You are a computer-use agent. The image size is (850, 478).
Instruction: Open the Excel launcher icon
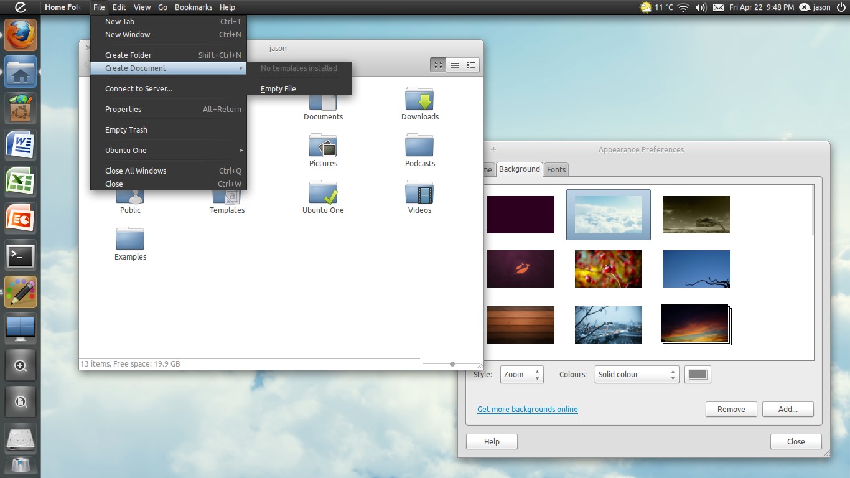click(21, 182)
